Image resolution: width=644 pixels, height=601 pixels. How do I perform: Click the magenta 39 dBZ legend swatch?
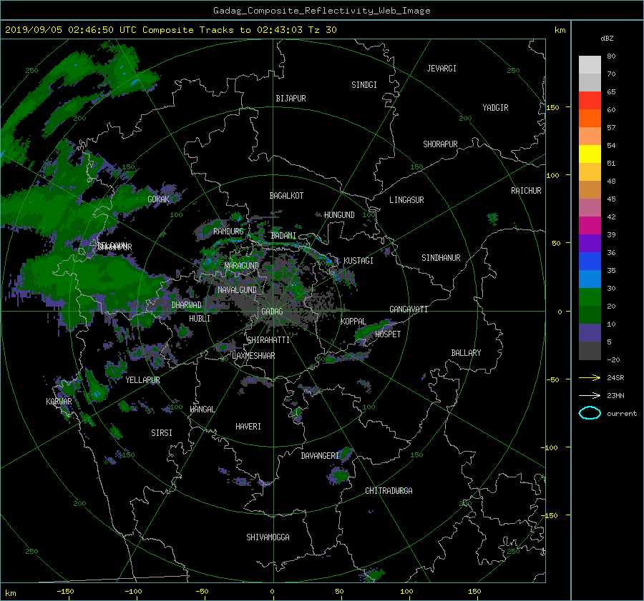[x=590, y=226]
